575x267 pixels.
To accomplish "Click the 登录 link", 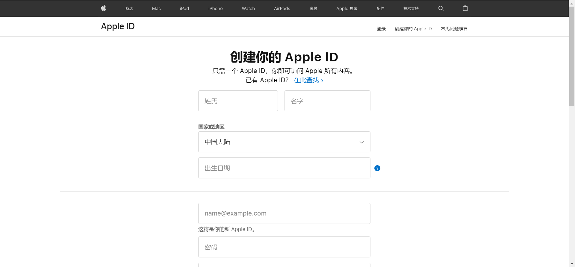I will pyautogui.click(x=381, y=29).
